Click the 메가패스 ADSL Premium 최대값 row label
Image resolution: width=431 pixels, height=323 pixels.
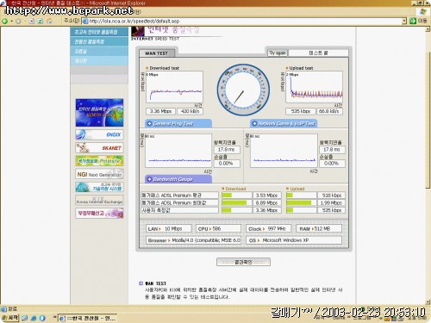tap(179, 202)
